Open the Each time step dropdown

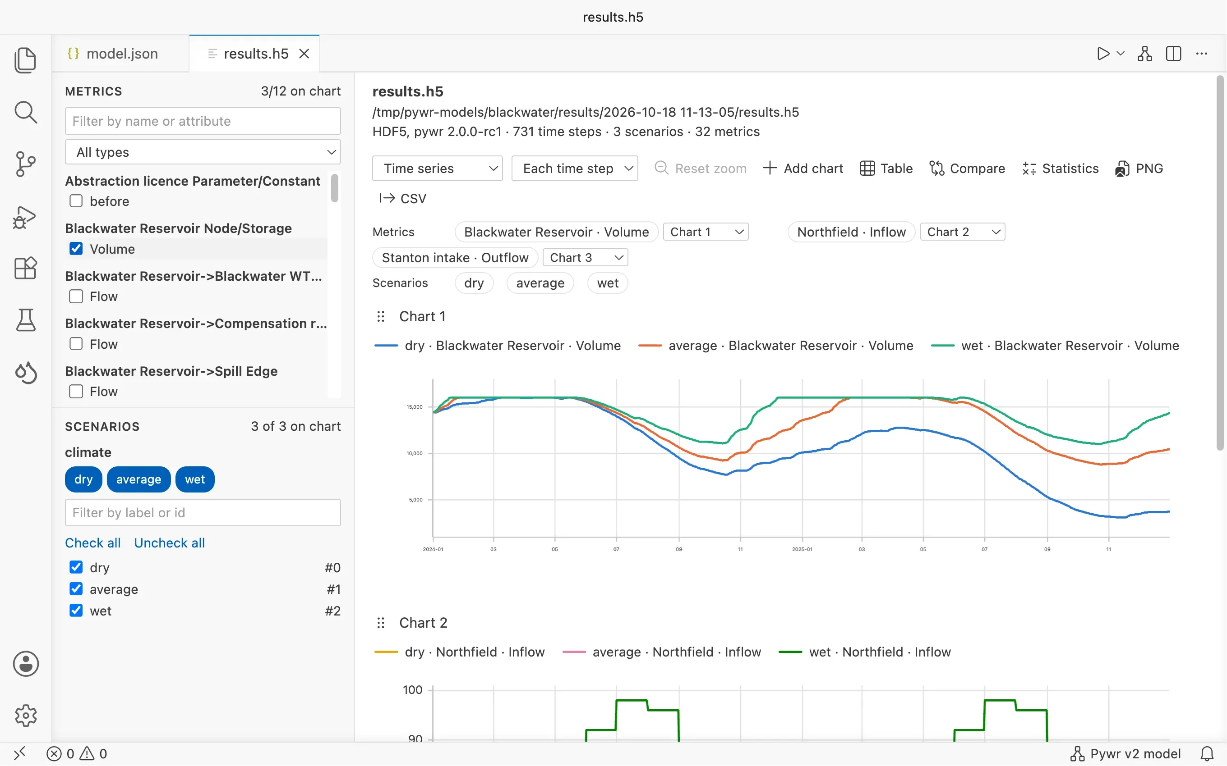pos(574,168)
